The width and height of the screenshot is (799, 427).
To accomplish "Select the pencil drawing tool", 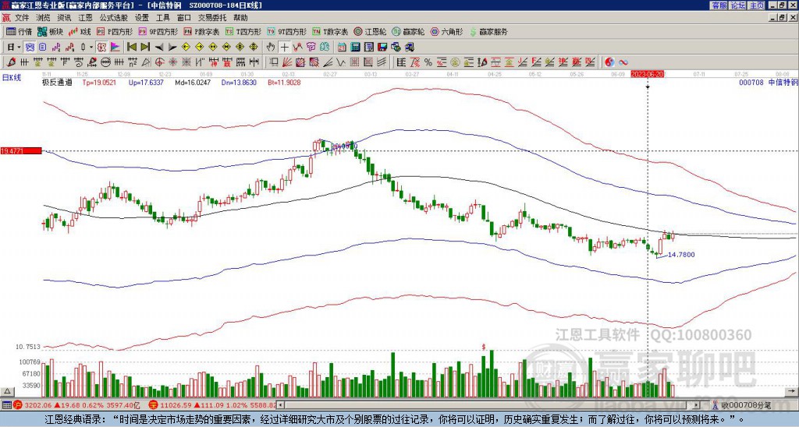I will click(10, 62).
